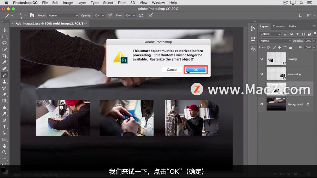Filter layers by type layers icon
The image size is (317, 178).
(297, 34)
